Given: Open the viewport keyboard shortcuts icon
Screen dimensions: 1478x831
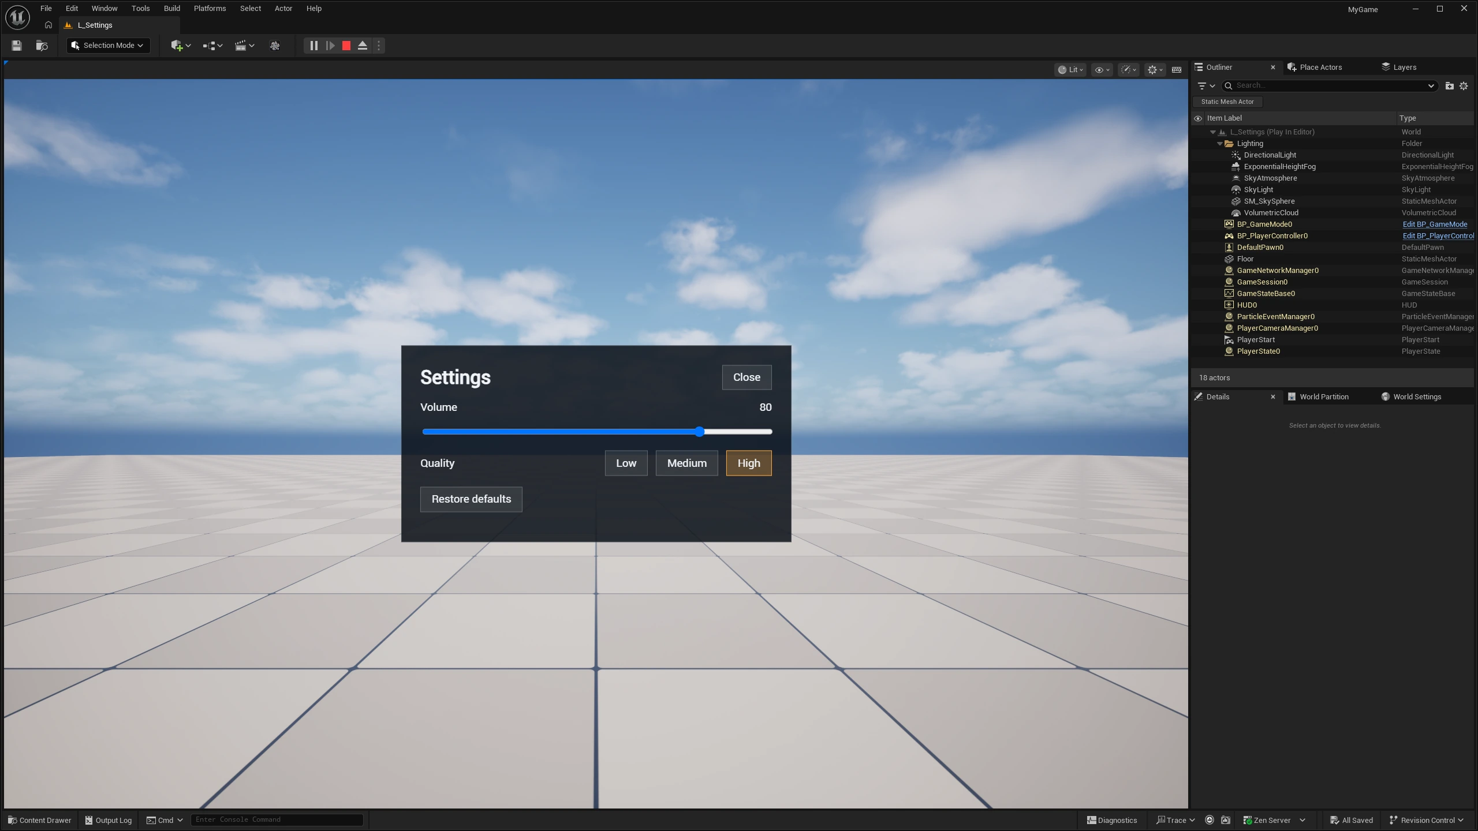Looking at the screenshot, I should pos(1176,70).
